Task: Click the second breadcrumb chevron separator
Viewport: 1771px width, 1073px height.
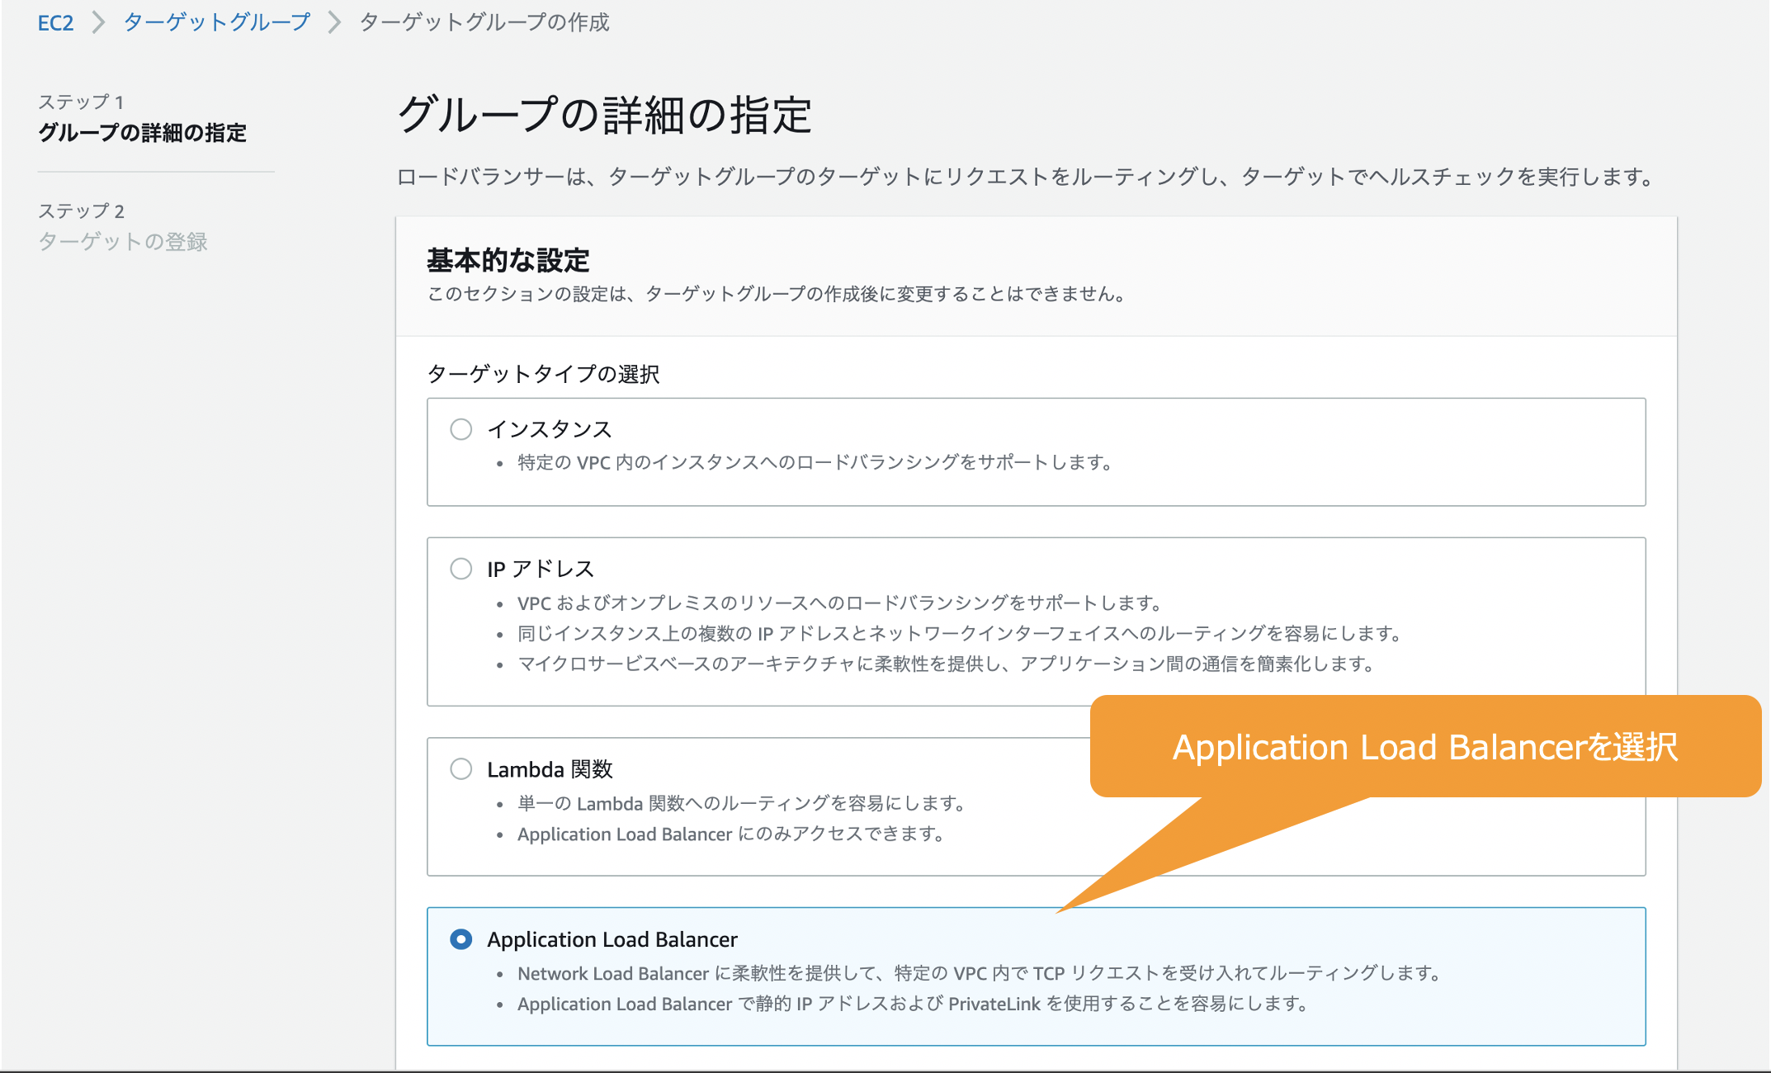Action: point(334,22)
